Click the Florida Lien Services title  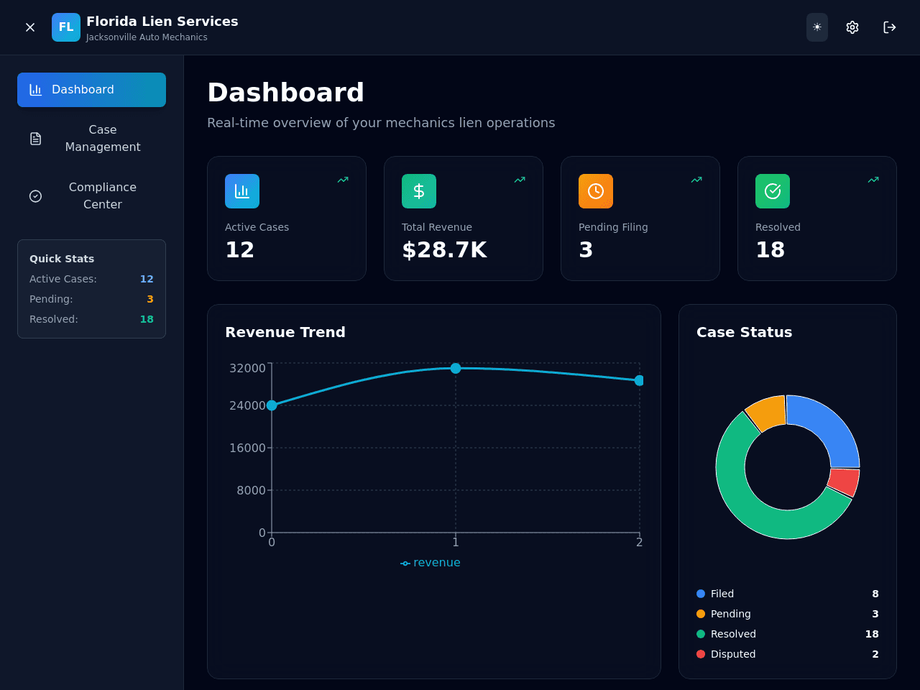pyautogui.click(x=162, y=22)
